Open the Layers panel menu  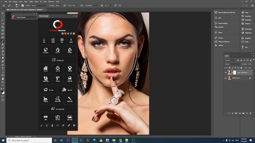[253, 56]
